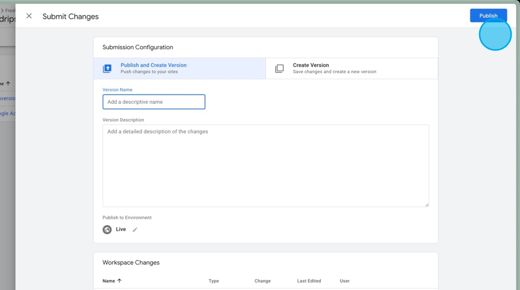
Task: Click the Change column header
Action: 262,281
